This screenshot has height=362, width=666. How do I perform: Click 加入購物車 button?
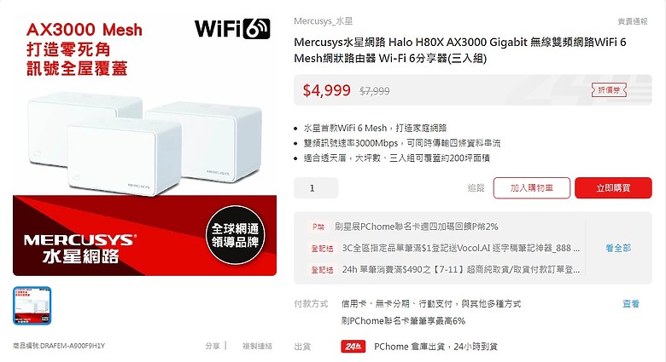(x=532, y=187)
